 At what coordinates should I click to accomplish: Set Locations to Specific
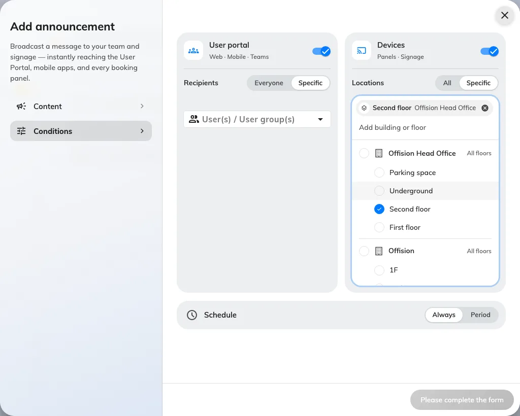[478, 83]
